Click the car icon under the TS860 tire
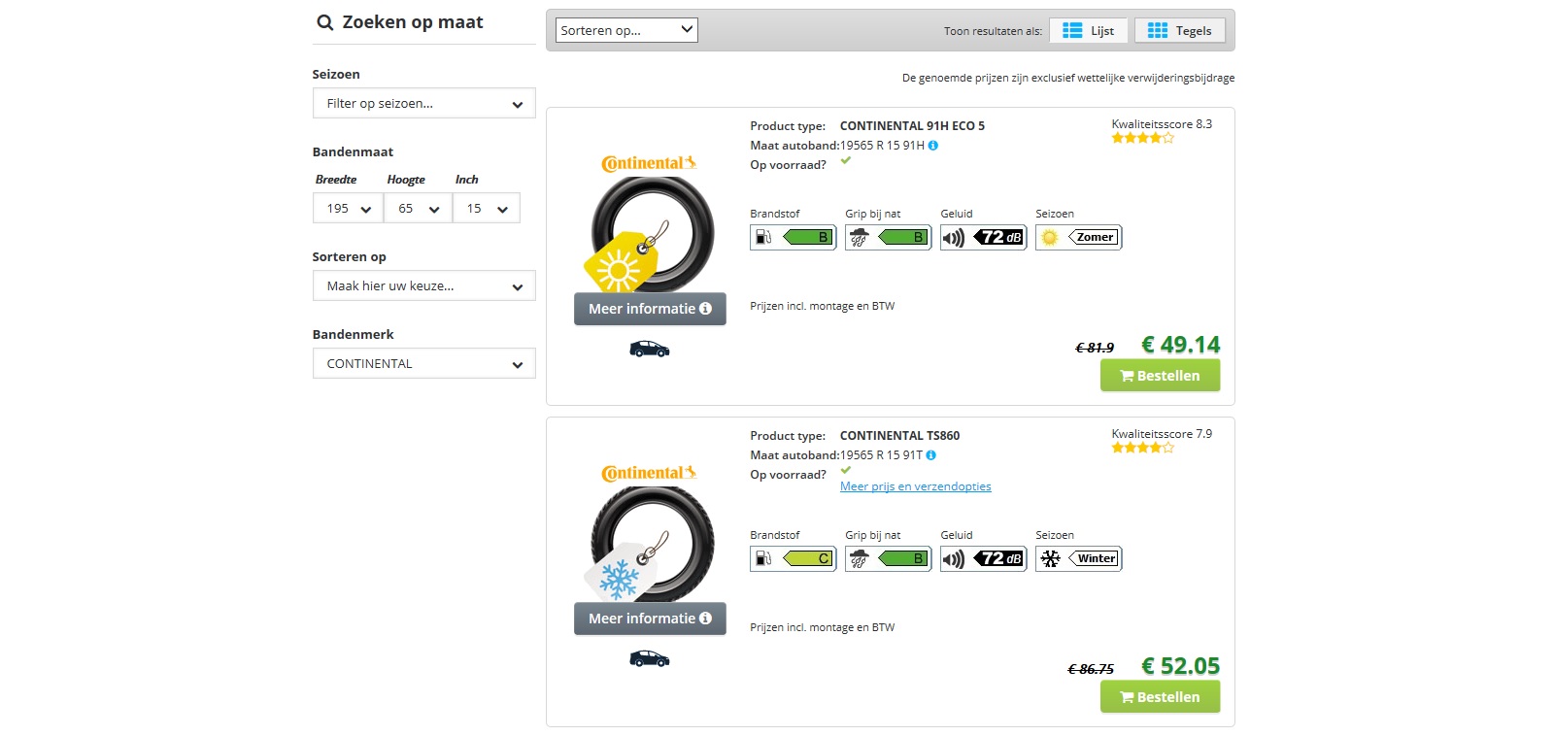 pyautogui.click(x=650, y=659)
